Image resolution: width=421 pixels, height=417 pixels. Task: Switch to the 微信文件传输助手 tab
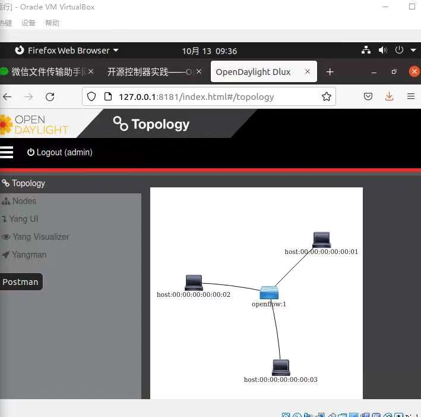pos(46,71)
